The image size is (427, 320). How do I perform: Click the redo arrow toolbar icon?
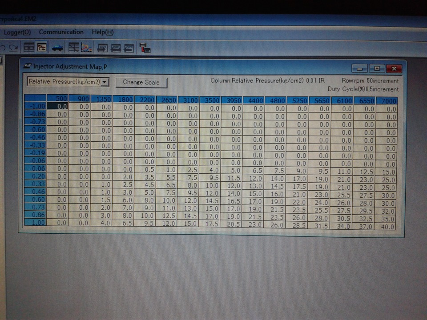(13, 48)
